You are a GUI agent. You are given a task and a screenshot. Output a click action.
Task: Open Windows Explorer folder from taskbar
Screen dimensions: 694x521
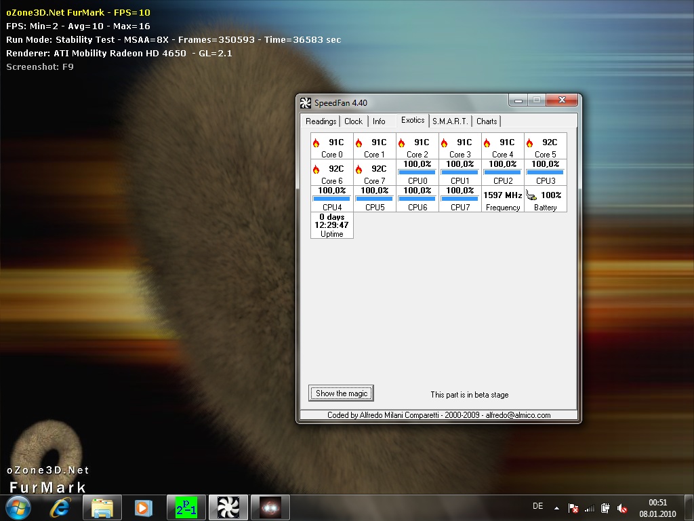[102, 507]
